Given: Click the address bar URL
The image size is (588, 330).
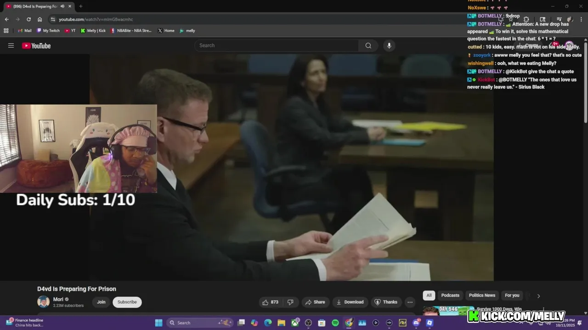Looking at the screenshot, I should [96, 19].
